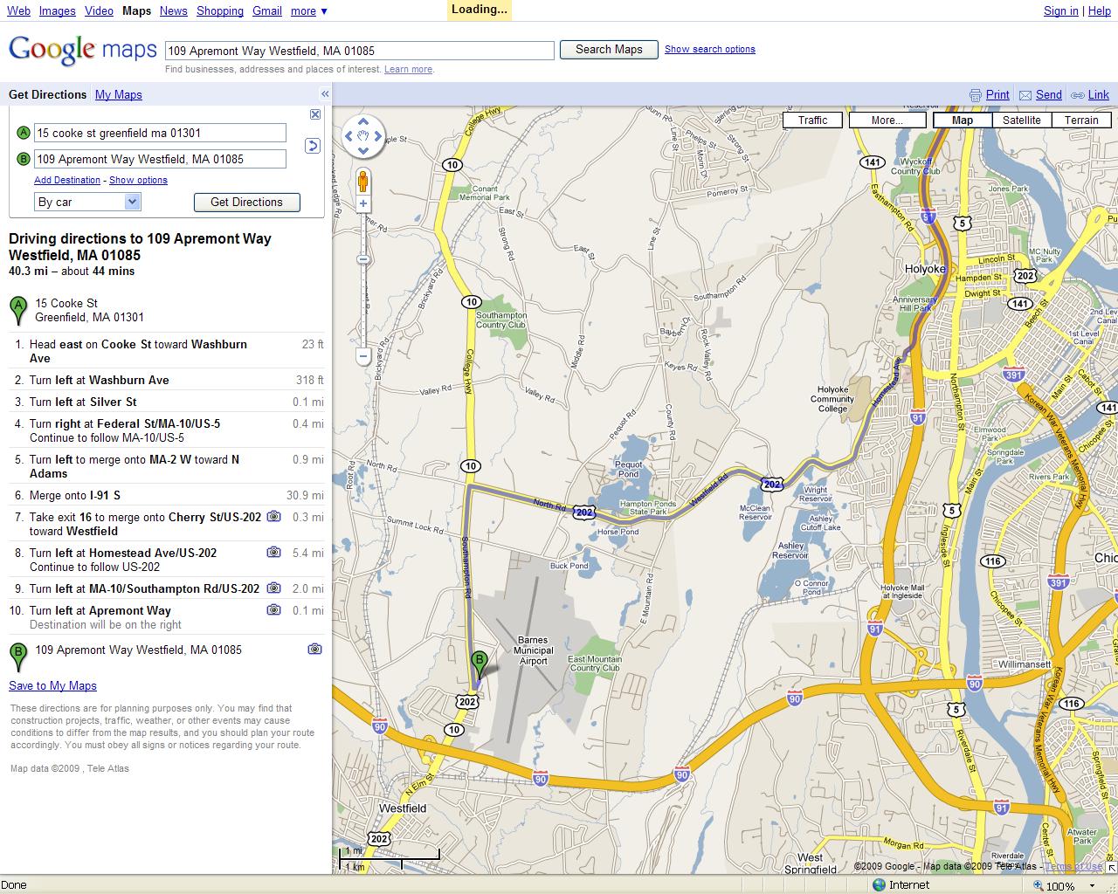The width and height of the screenshot is (1118, 894).
Task: Switch to Terrain view
Action: click(x=1081, y=120)
